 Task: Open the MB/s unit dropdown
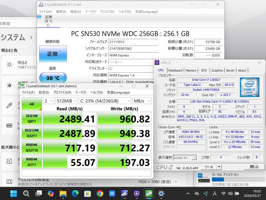[141, 101]
